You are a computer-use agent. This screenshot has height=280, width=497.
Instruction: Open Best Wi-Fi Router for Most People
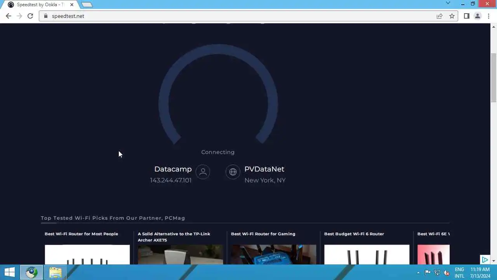81,234
